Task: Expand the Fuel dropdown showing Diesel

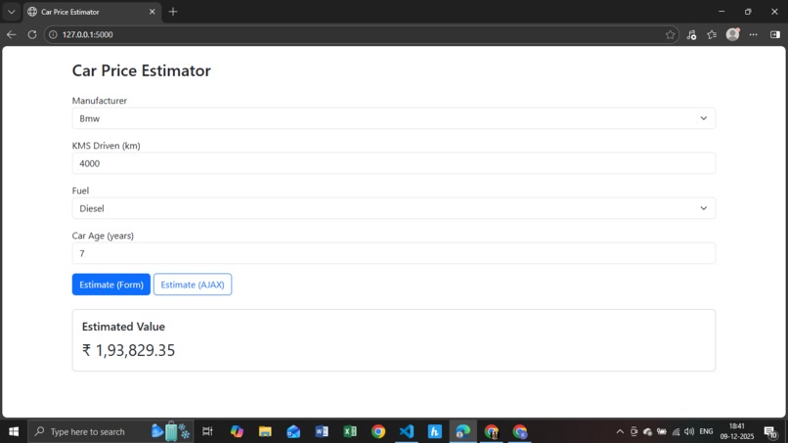Action: click(x=393, y=208)
